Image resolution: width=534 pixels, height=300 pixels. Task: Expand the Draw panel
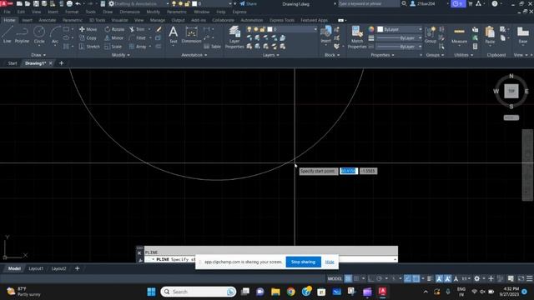(38, 55)
